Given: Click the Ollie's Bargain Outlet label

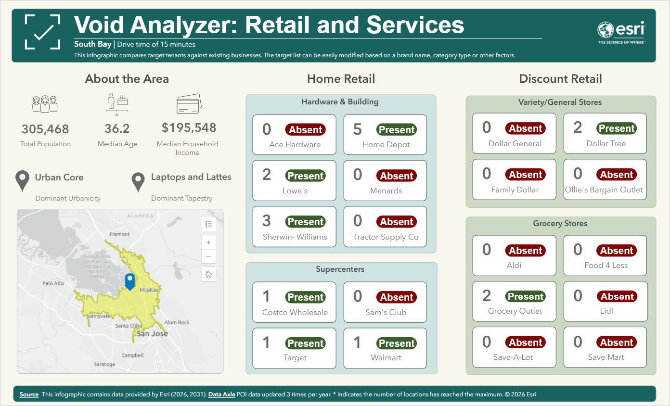Looking at the screenshot, I should click(x=604, y=190).
